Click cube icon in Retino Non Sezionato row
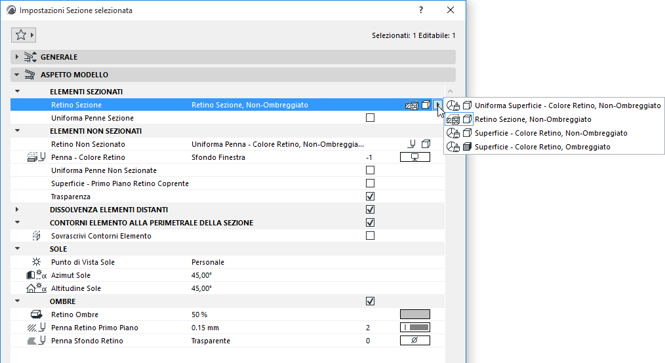Image resolution: width=665 pixels, height=363 pixels. coord(426,144)
